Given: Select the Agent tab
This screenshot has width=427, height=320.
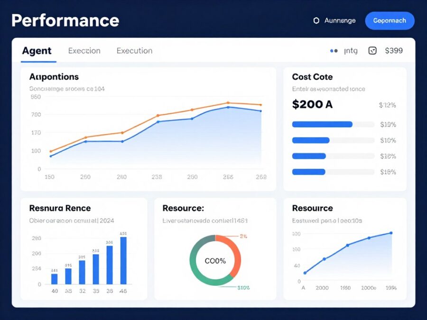Looking at the screenshot, I should [37, 50].
